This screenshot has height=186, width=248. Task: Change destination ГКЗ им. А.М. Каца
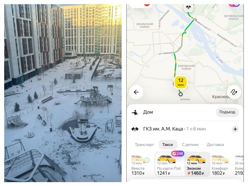coord(174,129)
